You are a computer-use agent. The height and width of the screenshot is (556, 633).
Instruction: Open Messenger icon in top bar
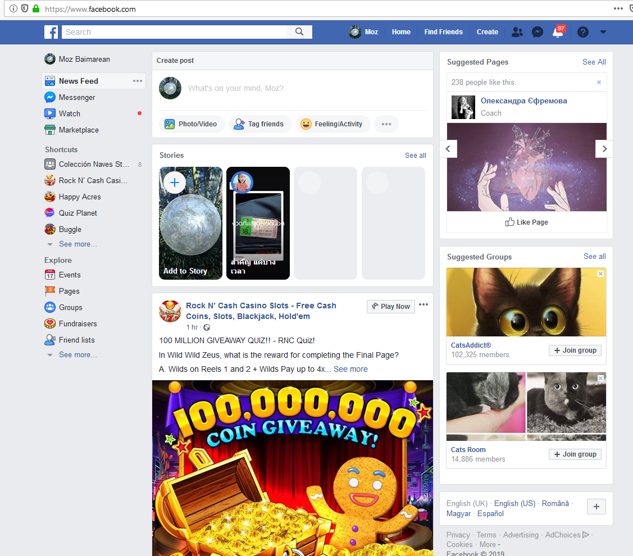(x=538, y=32)
